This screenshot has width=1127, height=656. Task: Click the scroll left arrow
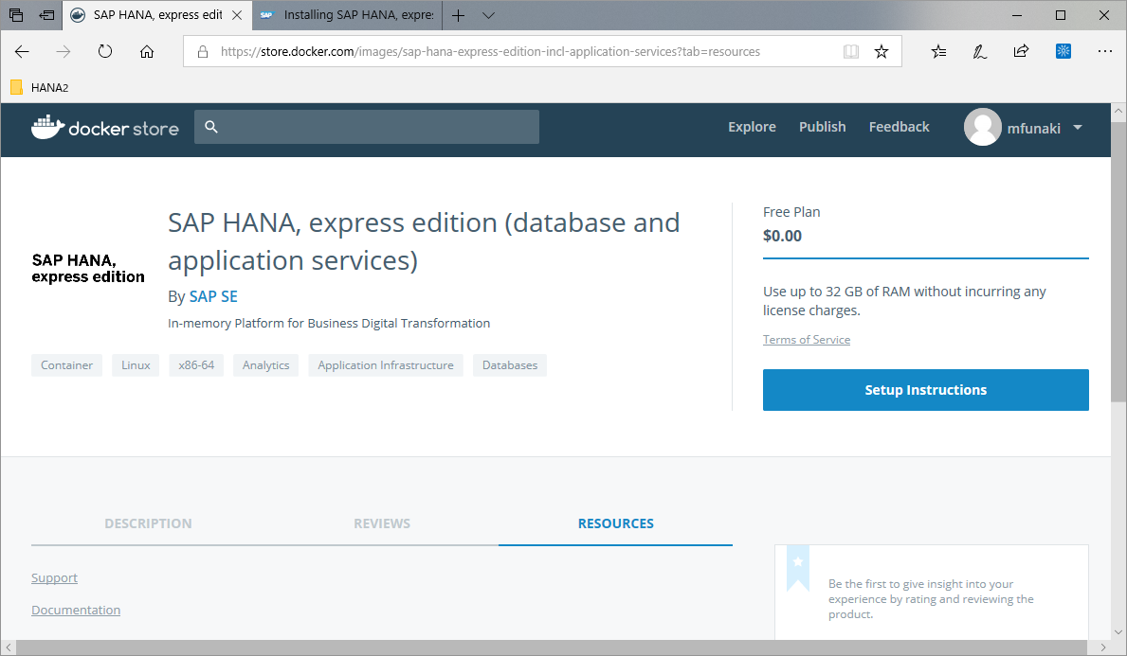8,647
